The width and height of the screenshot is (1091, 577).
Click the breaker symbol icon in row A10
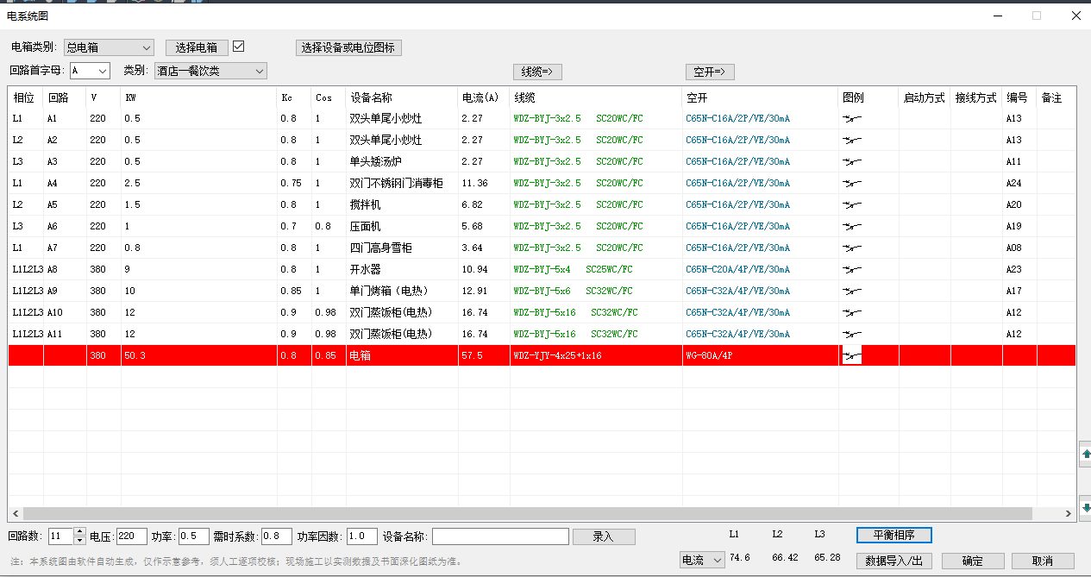pos(852,313)
